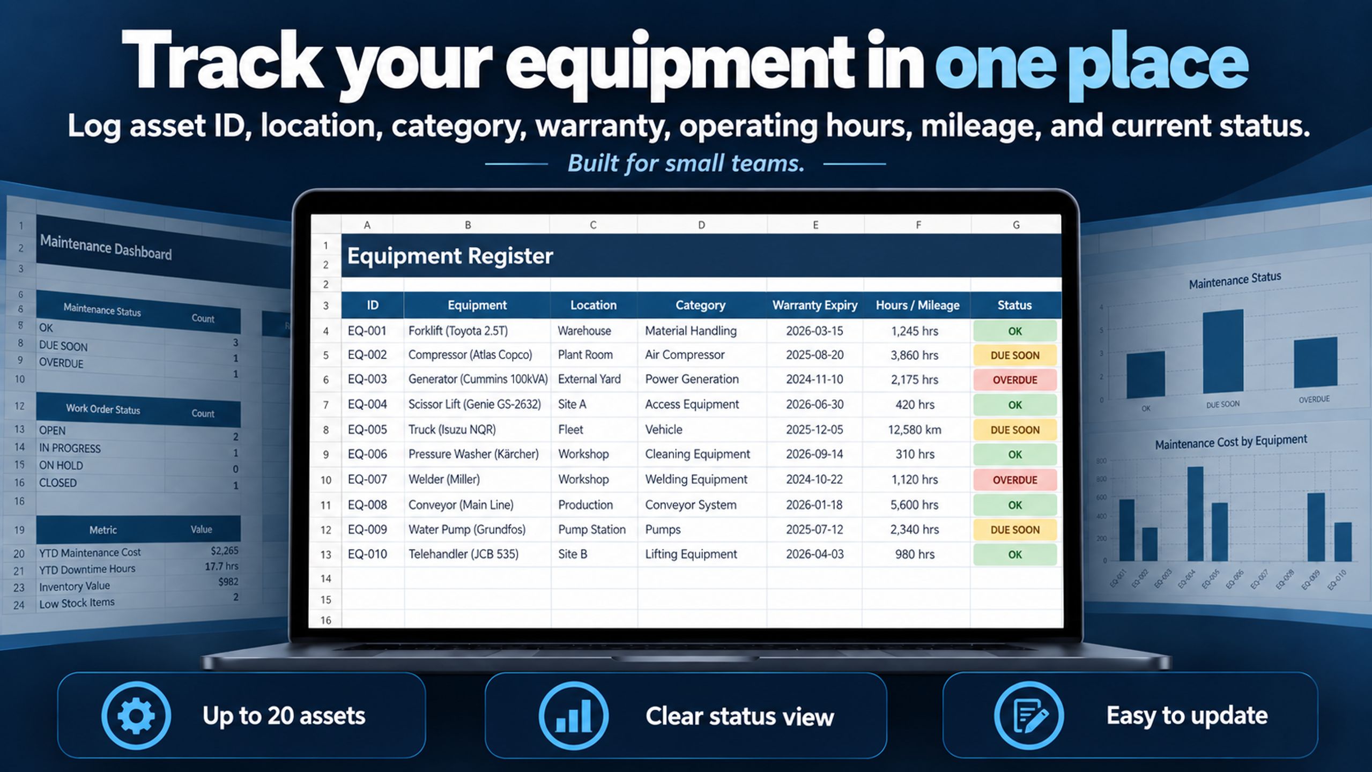Click the Welder (Miller) cell
This screenshot has width=1372, height=772.
pyautogui.click(x=477, y=479)
